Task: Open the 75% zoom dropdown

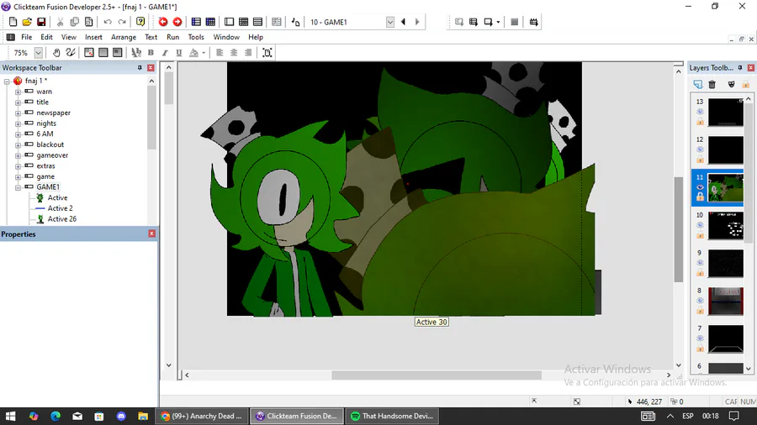Action: pyautogui.click(x=38, y=53)
